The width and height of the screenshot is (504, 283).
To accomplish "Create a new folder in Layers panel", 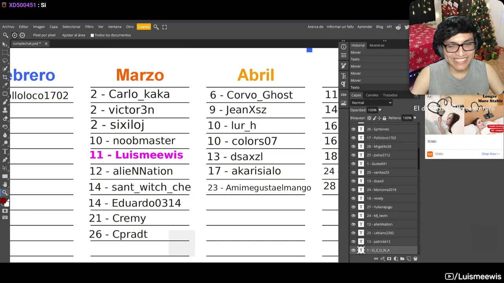I will (402, 259).
